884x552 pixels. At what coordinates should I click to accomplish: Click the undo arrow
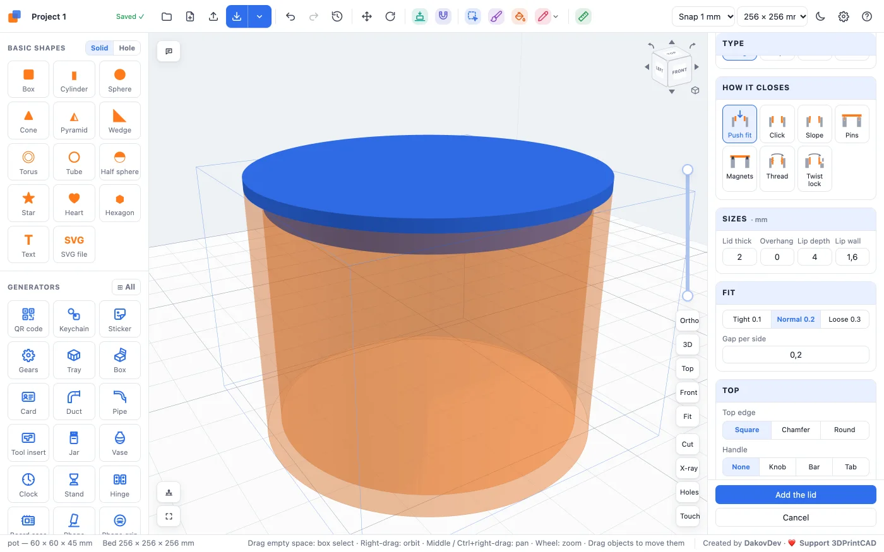click(290, 16)
